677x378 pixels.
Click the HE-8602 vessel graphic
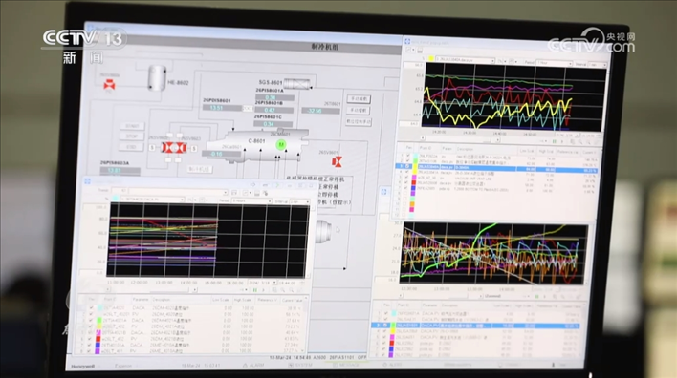[x=157, y=78]
